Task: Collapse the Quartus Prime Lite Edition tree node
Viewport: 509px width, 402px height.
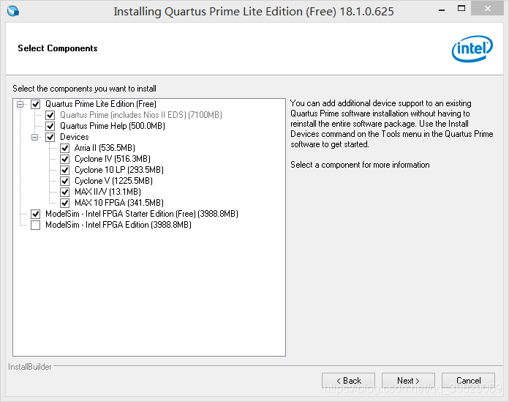Action: point(20,104)
